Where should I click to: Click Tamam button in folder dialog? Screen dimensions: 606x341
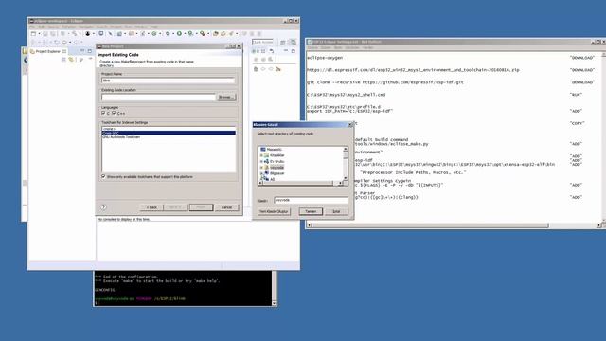pyautogui.click(x=311, y=211)
